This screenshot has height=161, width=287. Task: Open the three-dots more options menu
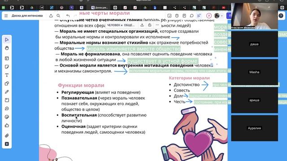[x=157, y=25]
